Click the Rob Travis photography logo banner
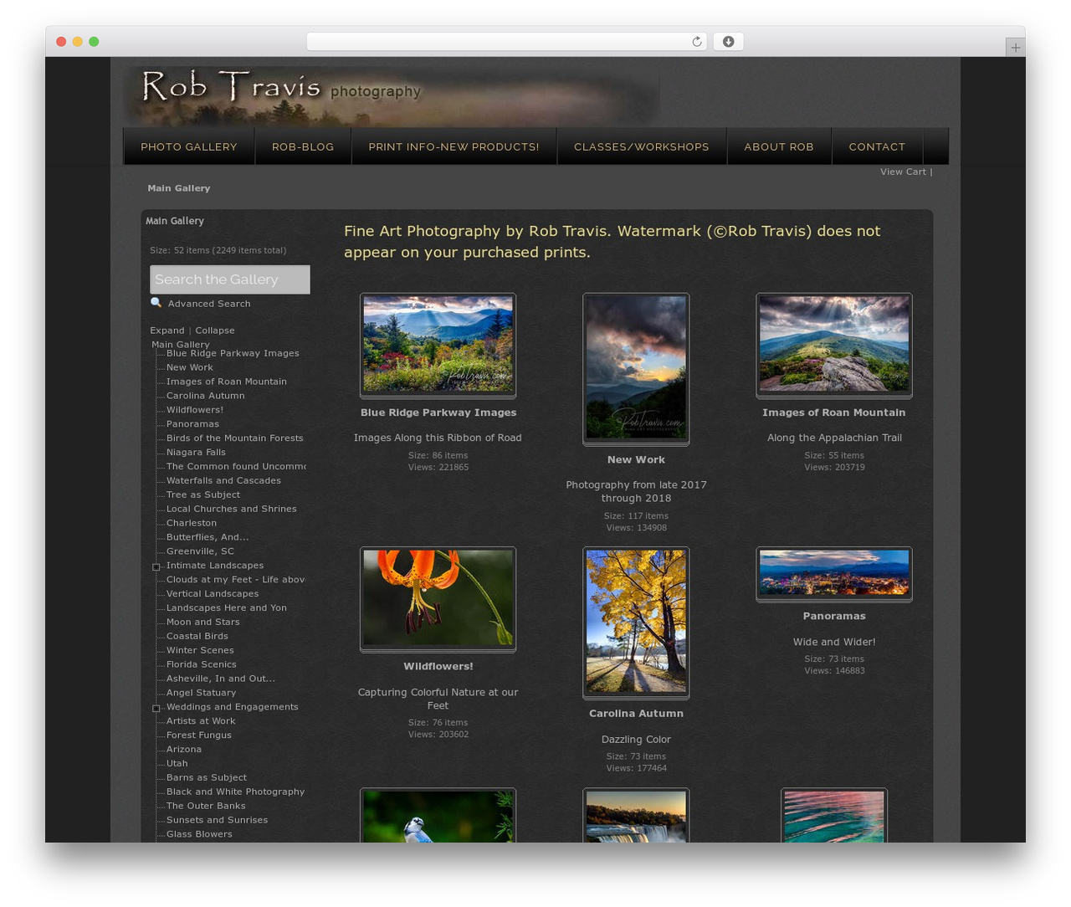Image resolution: width=1071 pixels, height=907 pixels. tap(392, 95)
